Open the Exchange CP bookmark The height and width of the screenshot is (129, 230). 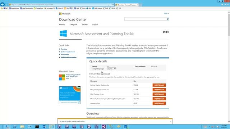[50, 8]
